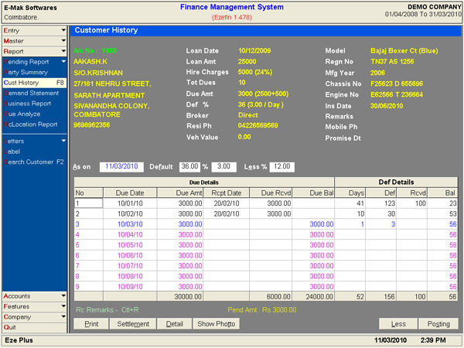Viewport: 464px width, 348px height.
Task: Click the Due Bal column header
Action: 313,193
